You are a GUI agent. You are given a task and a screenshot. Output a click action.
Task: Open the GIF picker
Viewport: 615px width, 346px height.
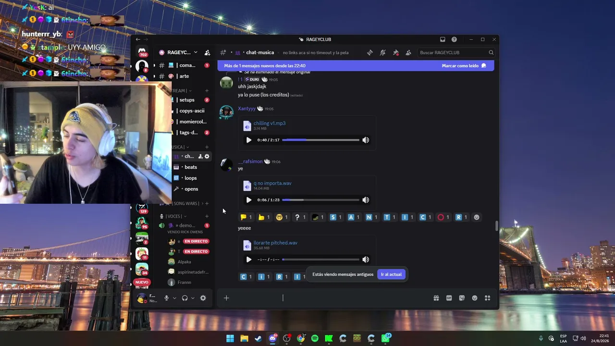[x=449, y=298]
